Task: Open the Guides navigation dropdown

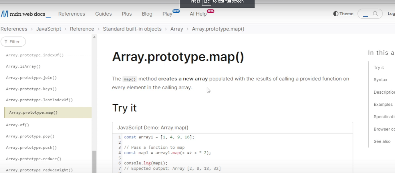Action: pyautogui.click(x=103, y=14)
